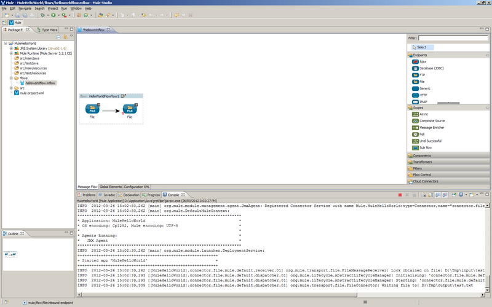Choose the Poll scope in the palette
The height and width of the screenshot is (307, 492).
pos(418,134)
